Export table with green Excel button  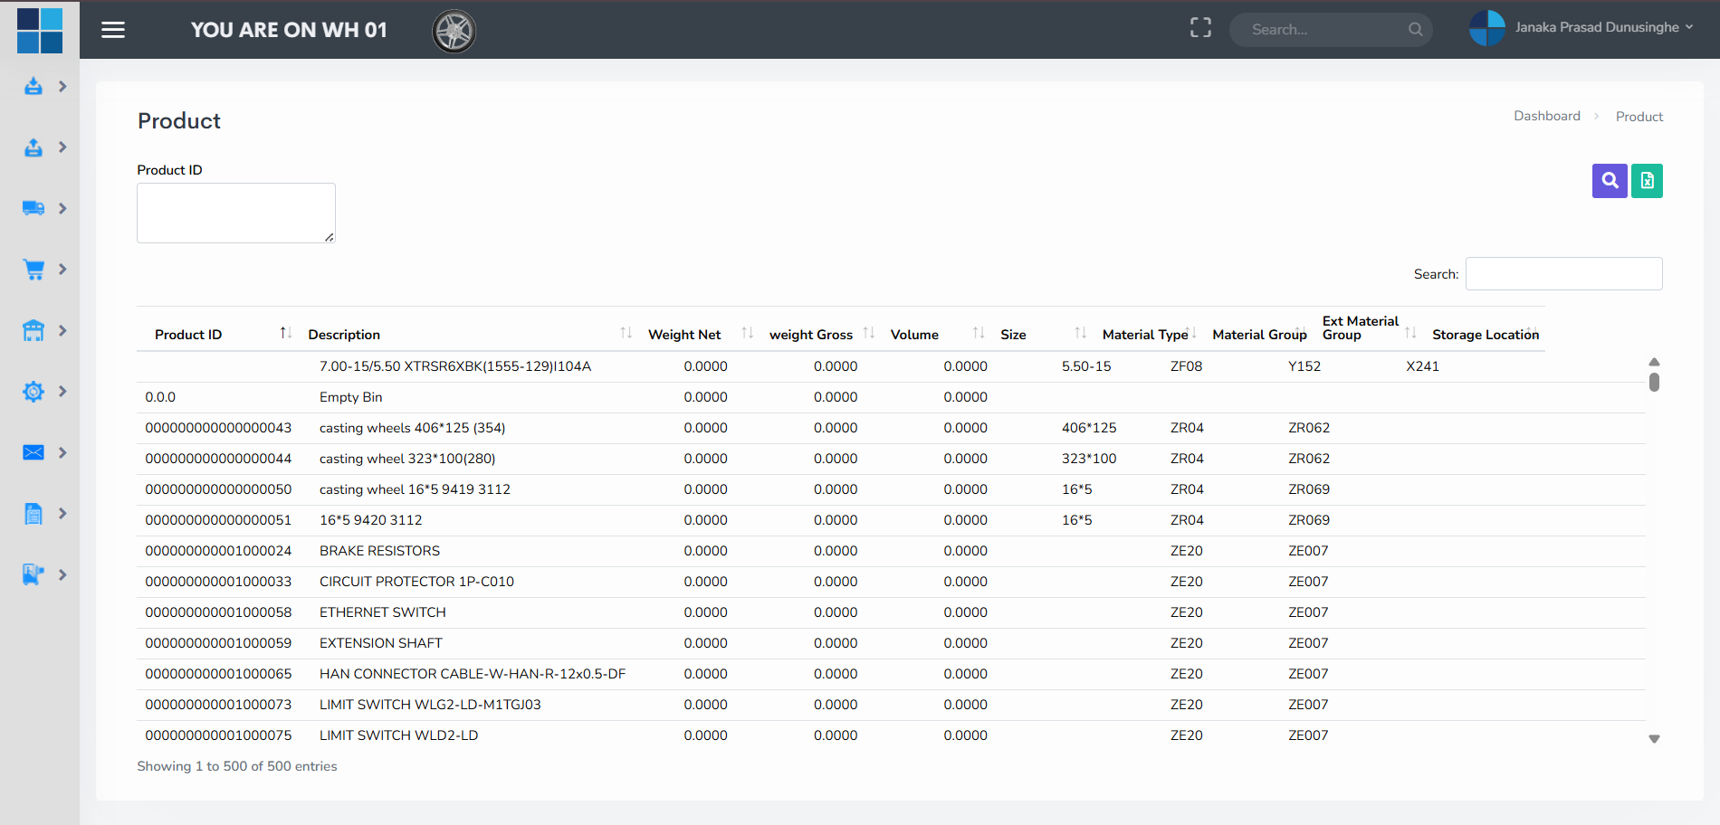click(1647, 181)
